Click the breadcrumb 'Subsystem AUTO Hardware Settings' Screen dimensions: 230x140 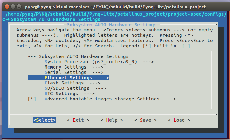click(56, 19)
